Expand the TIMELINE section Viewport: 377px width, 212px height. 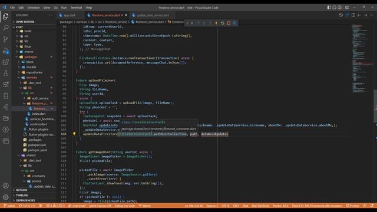tap(34, 195)
